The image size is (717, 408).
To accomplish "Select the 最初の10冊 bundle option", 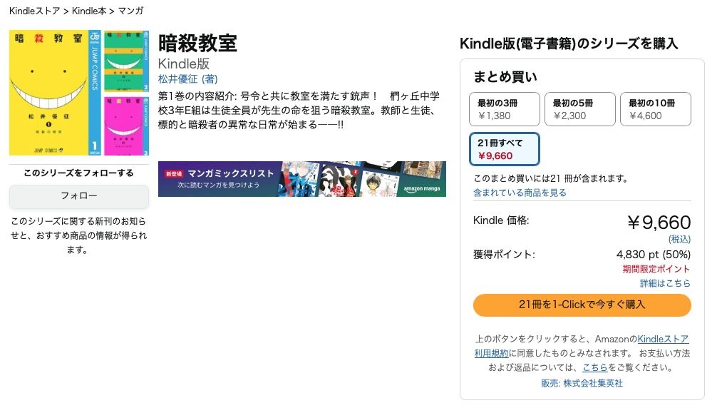I will pyautogui.click(x=655, y=109).
